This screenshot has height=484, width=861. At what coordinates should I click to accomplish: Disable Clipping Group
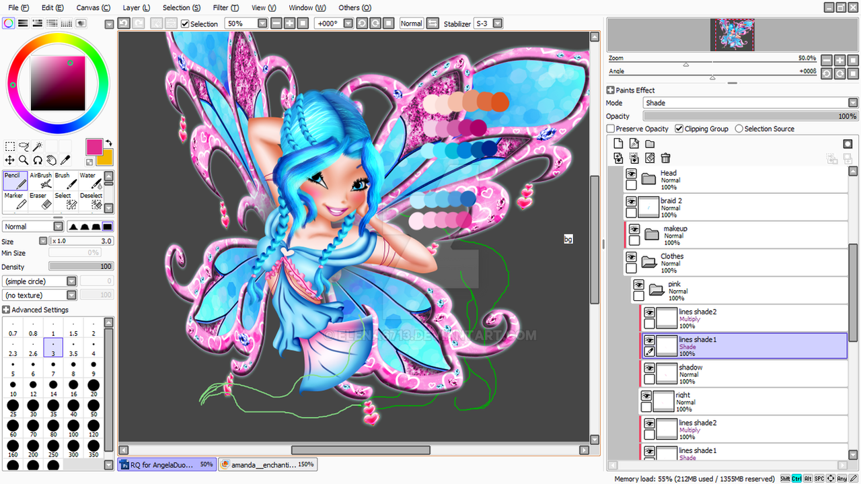pyautogui.click(x=679, y=129)
